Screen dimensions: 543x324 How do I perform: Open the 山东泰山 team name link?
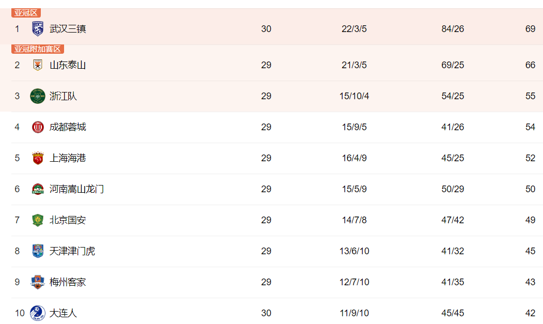[x=68, y=65]
